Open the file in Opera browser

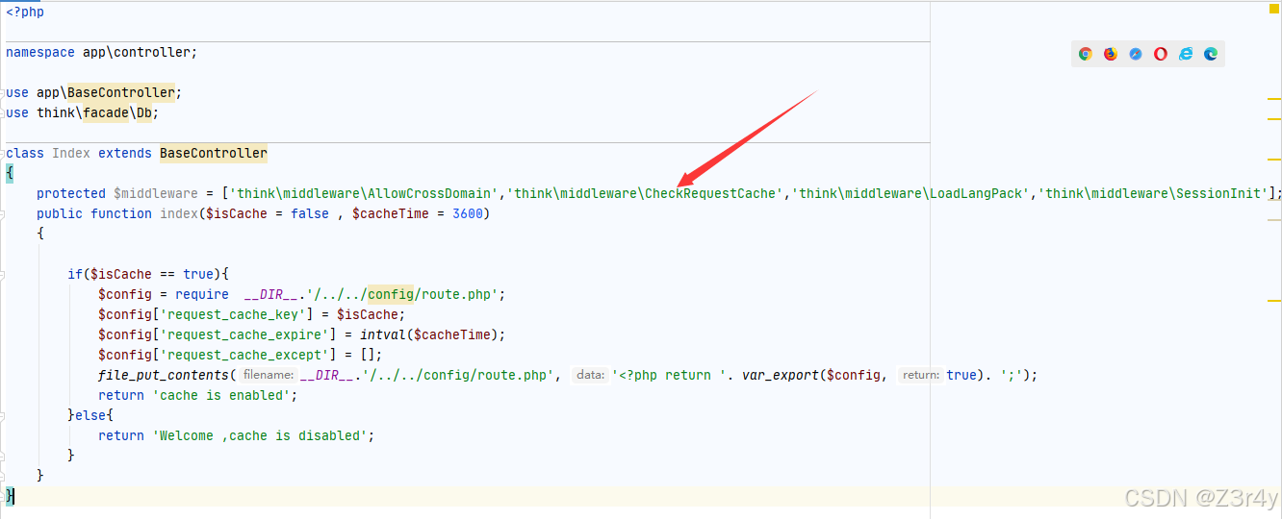click(x=1161, y=54)
